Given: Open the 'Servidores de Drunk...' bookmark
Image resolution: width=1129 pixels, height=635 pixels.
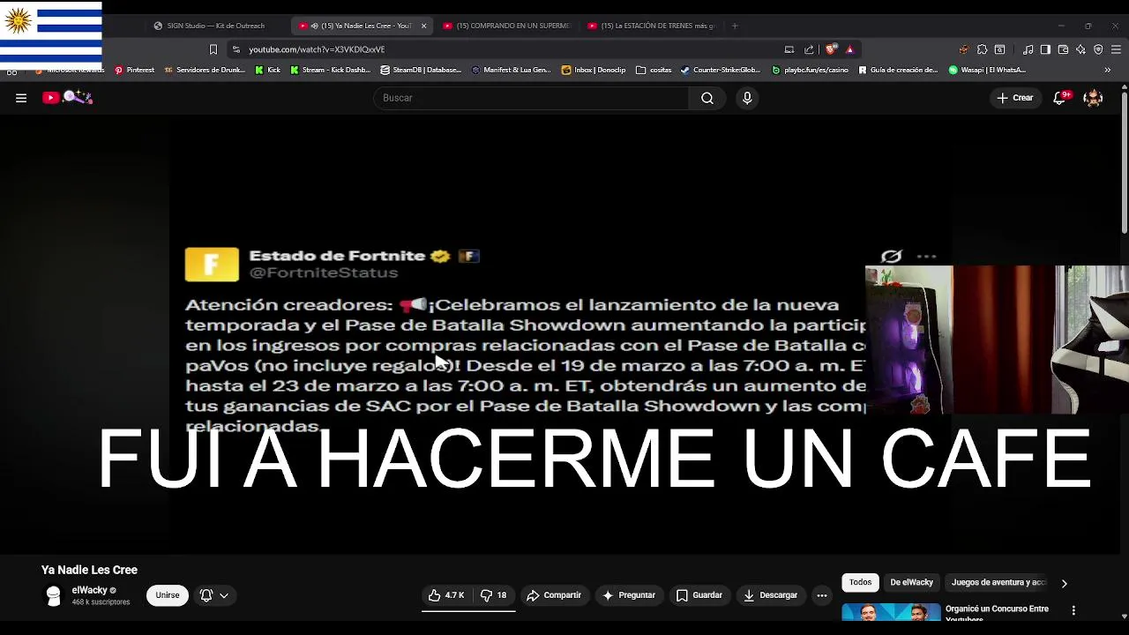Looking at the screenshot, I should 205,70.
